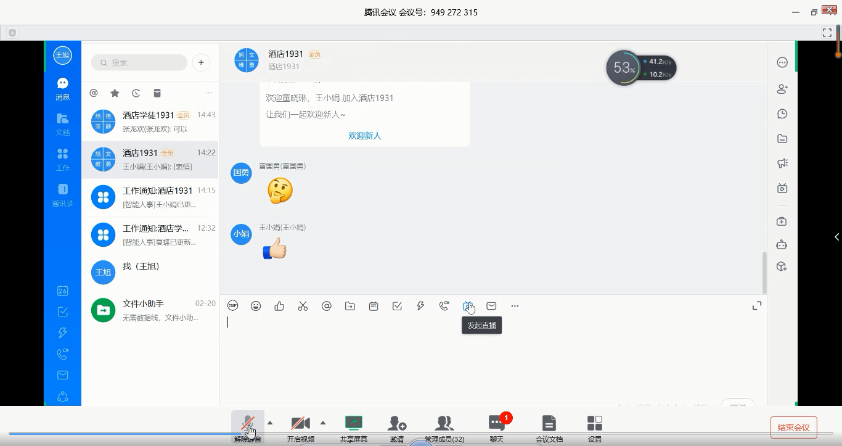This screenshot has height=446, width=842.
Task: Turn on the video camera
Action: coord(300,427)
